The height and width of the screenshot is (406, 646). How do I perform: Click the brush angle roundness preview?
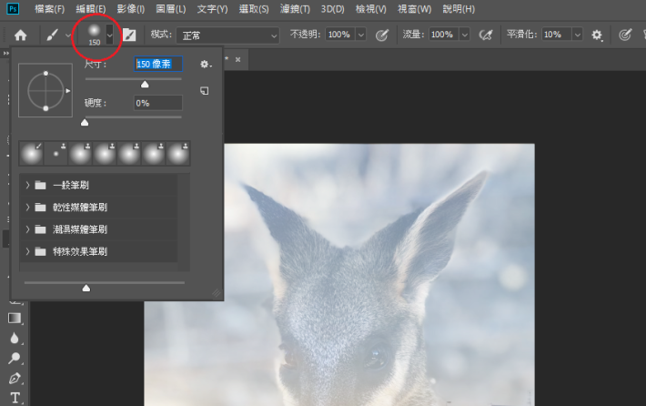(45, 90)
